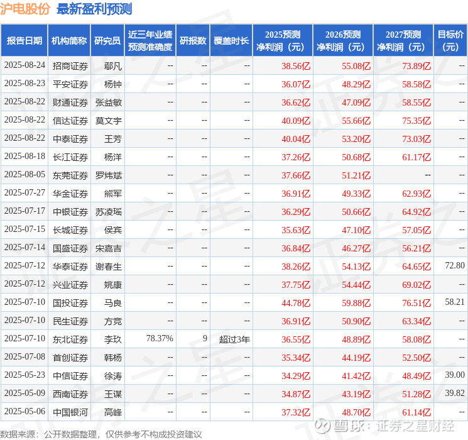Click analyst name 罗炜斌
468x440 pixels.
click(x=109, y=175)
